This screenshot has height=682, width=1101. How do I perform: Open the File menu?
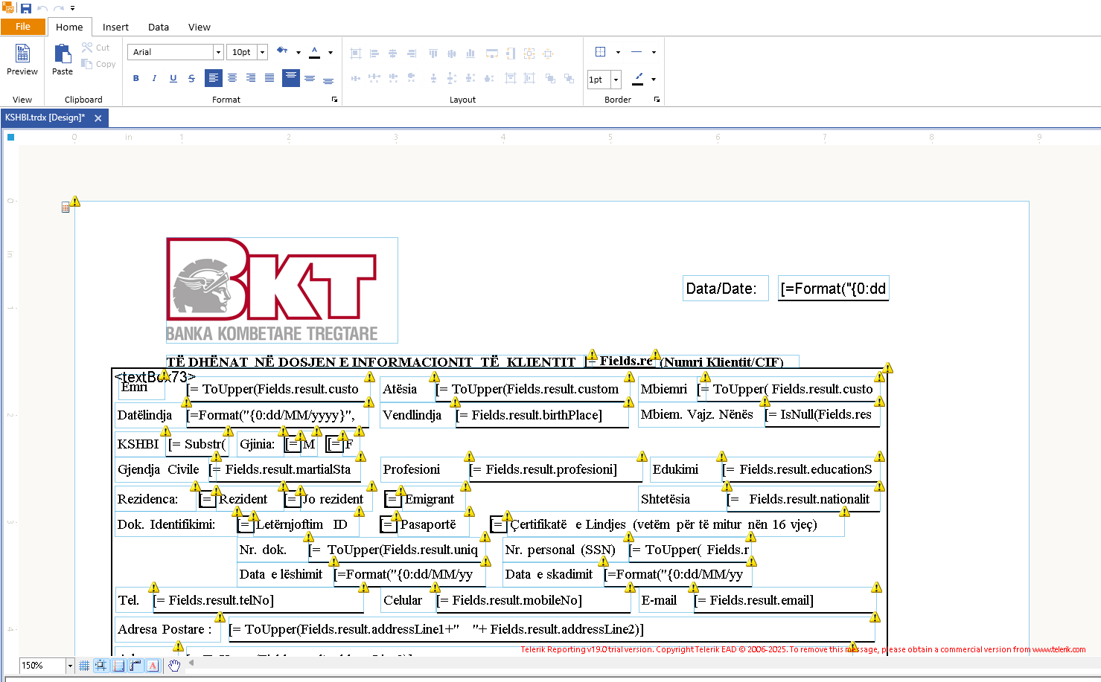coord(23,27)
